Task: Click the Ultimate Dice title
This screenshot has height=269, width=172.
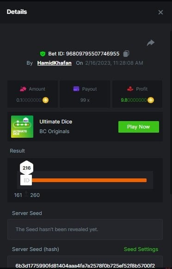Action: (x=56, y=122)
